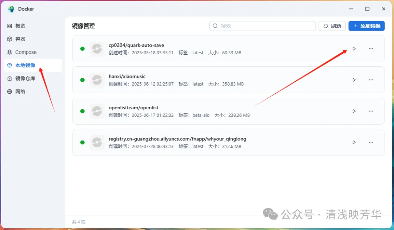Click green status dot of openlist
Image resolution: width=394 pixels, height=230 pixels.
(x=82, y=111)
